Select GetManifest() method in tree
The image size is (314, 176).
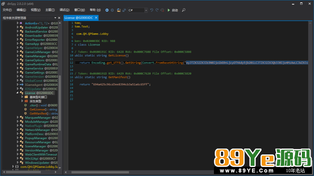coord(44,113)
